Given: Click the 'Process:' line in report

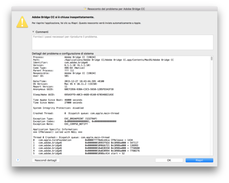Looking at the screenshot, I should (64, 57).
